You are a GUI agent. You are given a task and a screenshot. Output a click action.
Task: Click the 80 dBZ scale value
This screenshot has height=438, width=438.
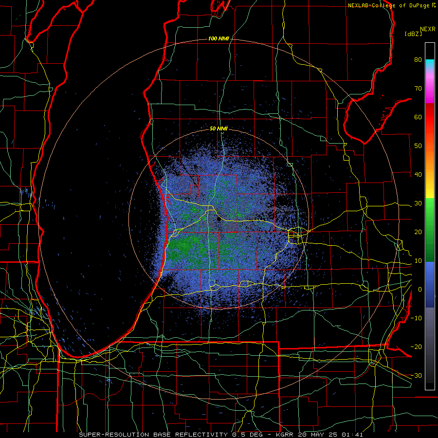click(x=418, y=60)
